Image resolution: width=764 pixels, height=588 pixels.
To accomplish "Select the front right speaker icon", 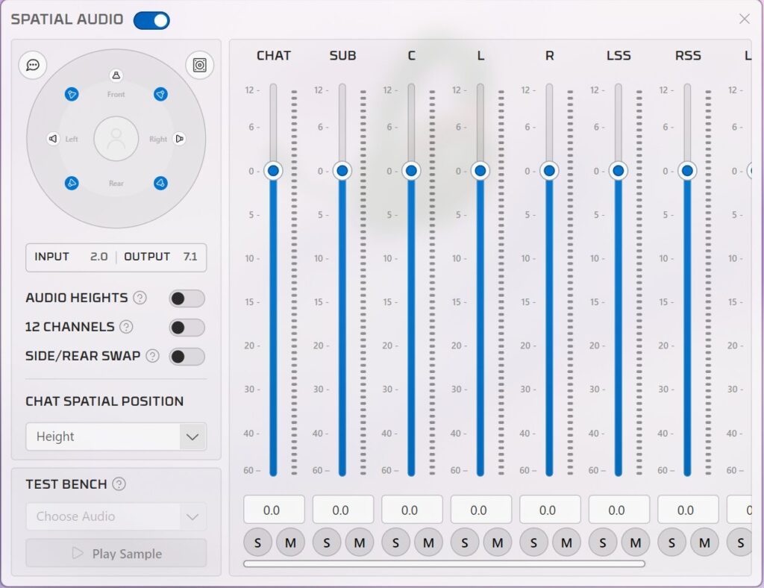I will point(160,94).
